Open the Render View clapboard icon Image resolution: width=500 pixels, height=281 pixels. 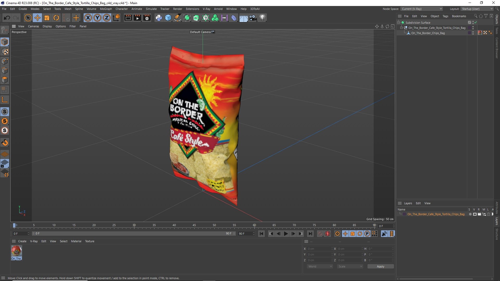coord(128,18)
